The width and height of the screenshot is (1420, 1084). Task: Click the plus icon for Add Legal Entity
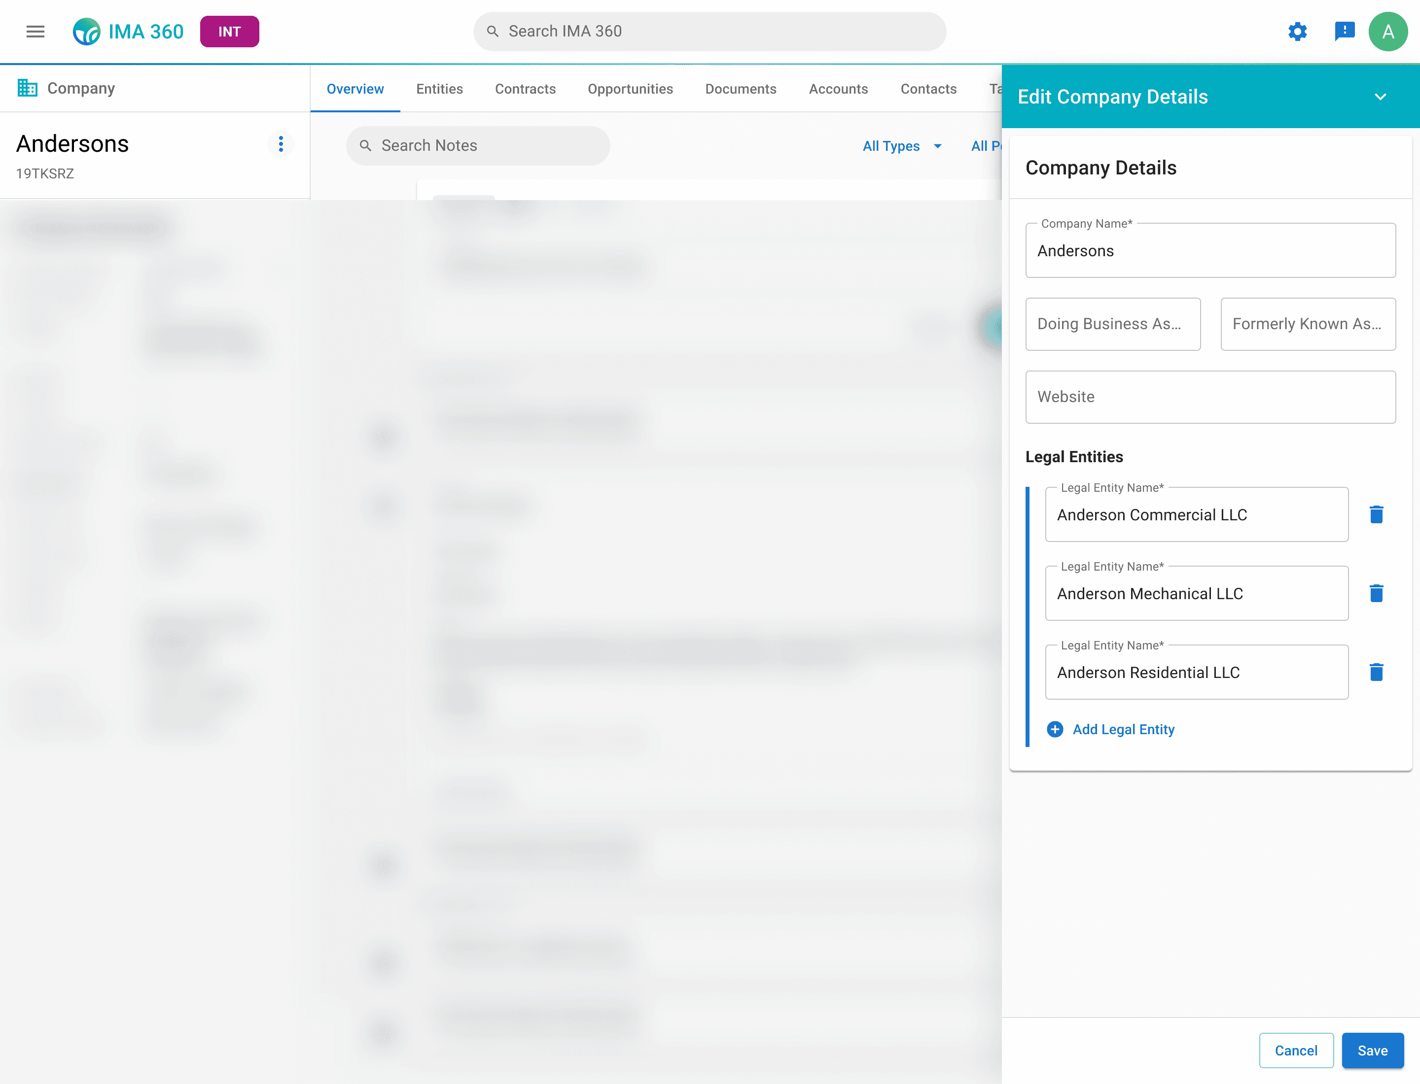(1055, 729)
